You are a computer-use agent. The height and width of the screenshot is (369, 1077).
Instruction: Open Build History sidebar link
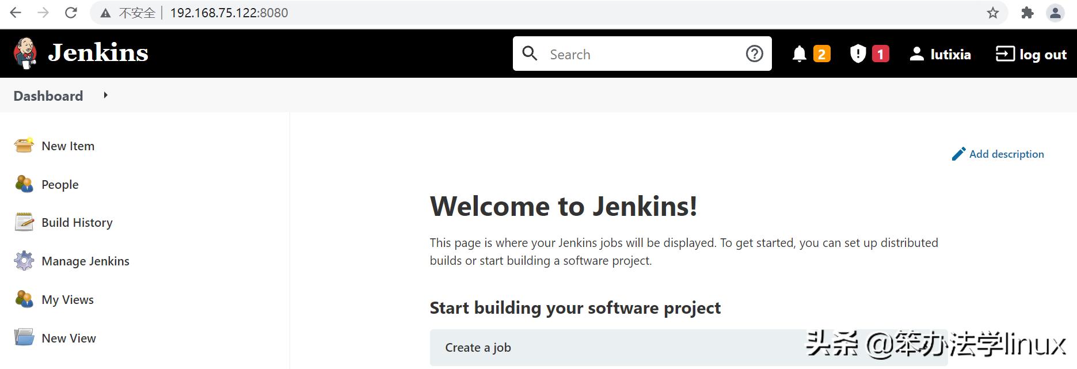coord(77,223)
